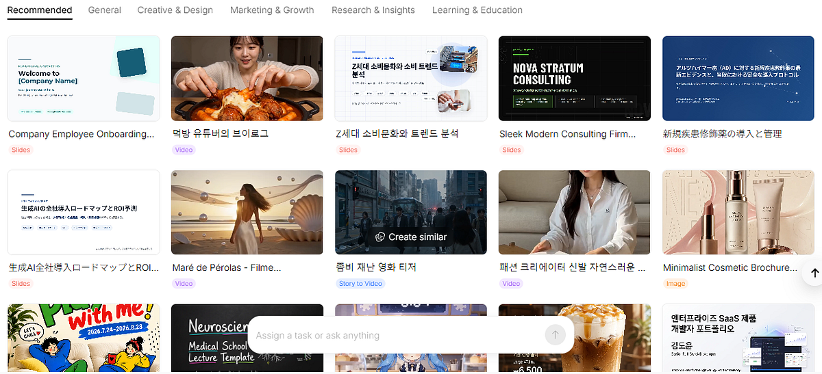The width and height of the screenshot is (822, 374).
Task: Click Video tag under 패션 크리에이터
Action: [512, 284]
